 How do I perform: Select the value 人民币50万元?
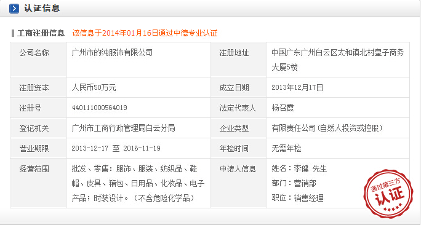pyautogui.click(x=94, y=88)
